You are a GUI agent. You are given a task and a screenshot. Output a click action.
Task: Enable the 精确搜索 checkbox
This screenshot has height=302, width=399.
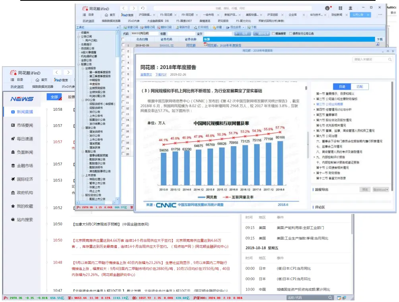(273, 33)
